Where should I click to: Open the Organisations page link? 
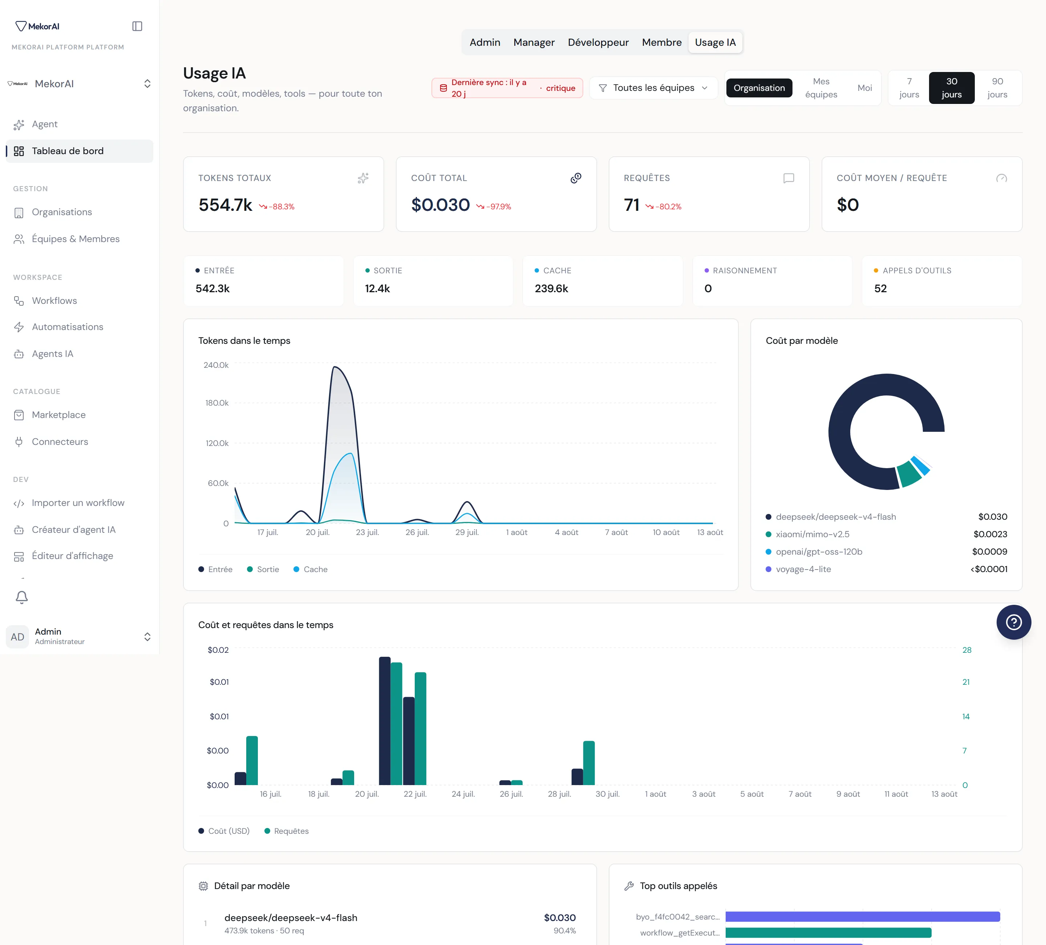click(x=80, y=212)
